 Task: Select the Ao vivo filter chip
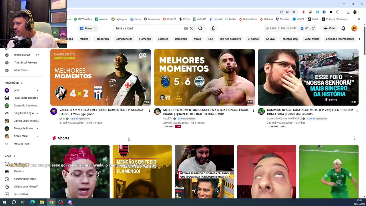point(270,39)
